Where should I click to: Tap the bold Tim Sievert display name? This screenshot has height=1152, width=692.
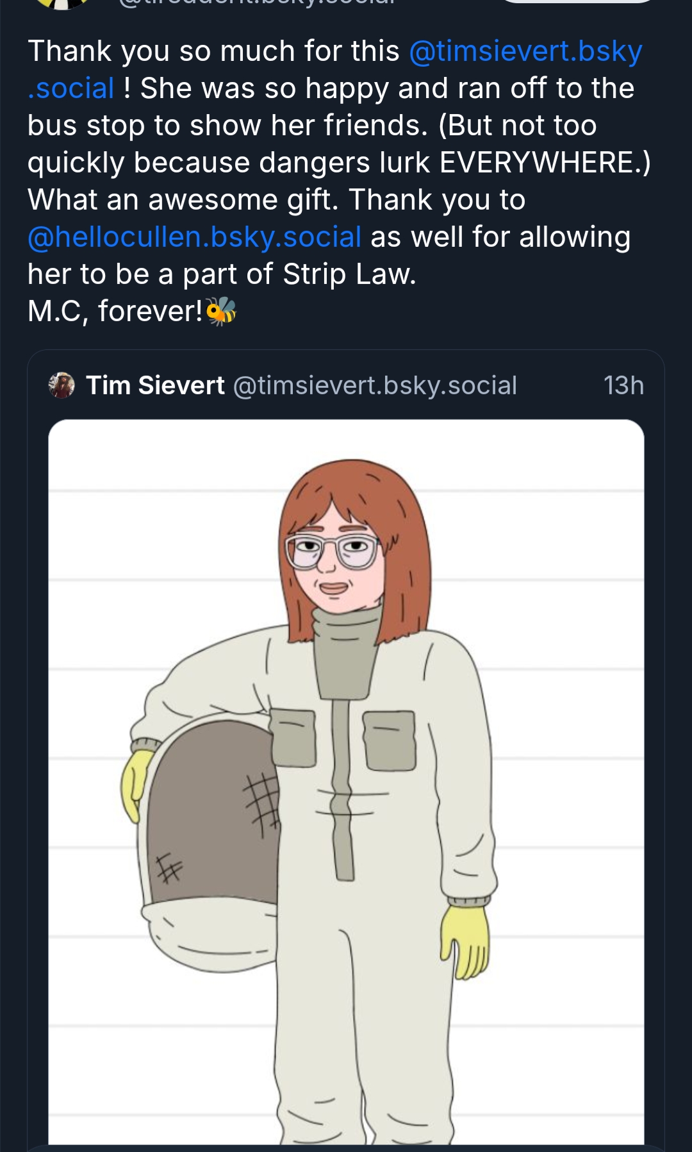pos(155,385)
